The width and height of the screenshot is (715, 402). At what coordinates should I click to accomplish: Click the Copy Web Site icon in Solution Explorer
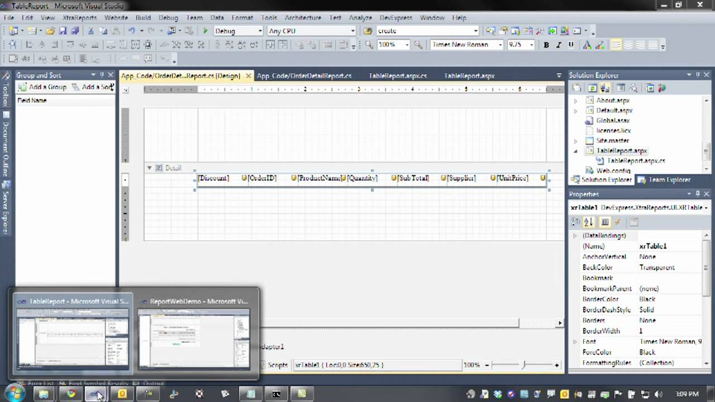(x=650, y=88)
